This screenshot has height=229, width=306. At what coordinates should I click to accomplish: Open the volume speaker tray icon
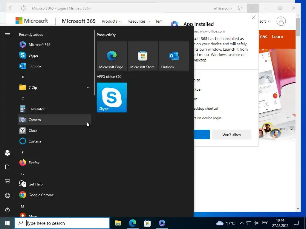[256, 223]
